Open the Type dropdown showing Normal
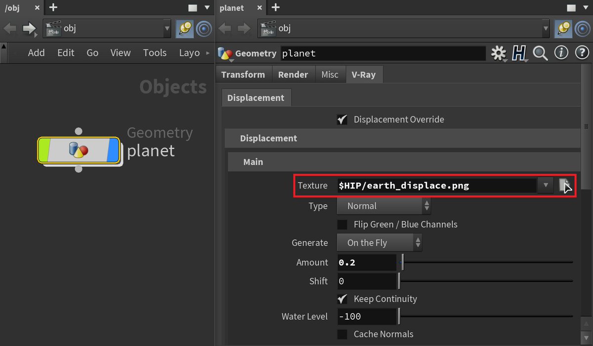The height and width of the screenshot is (346, 593). (x=384, y=206)
